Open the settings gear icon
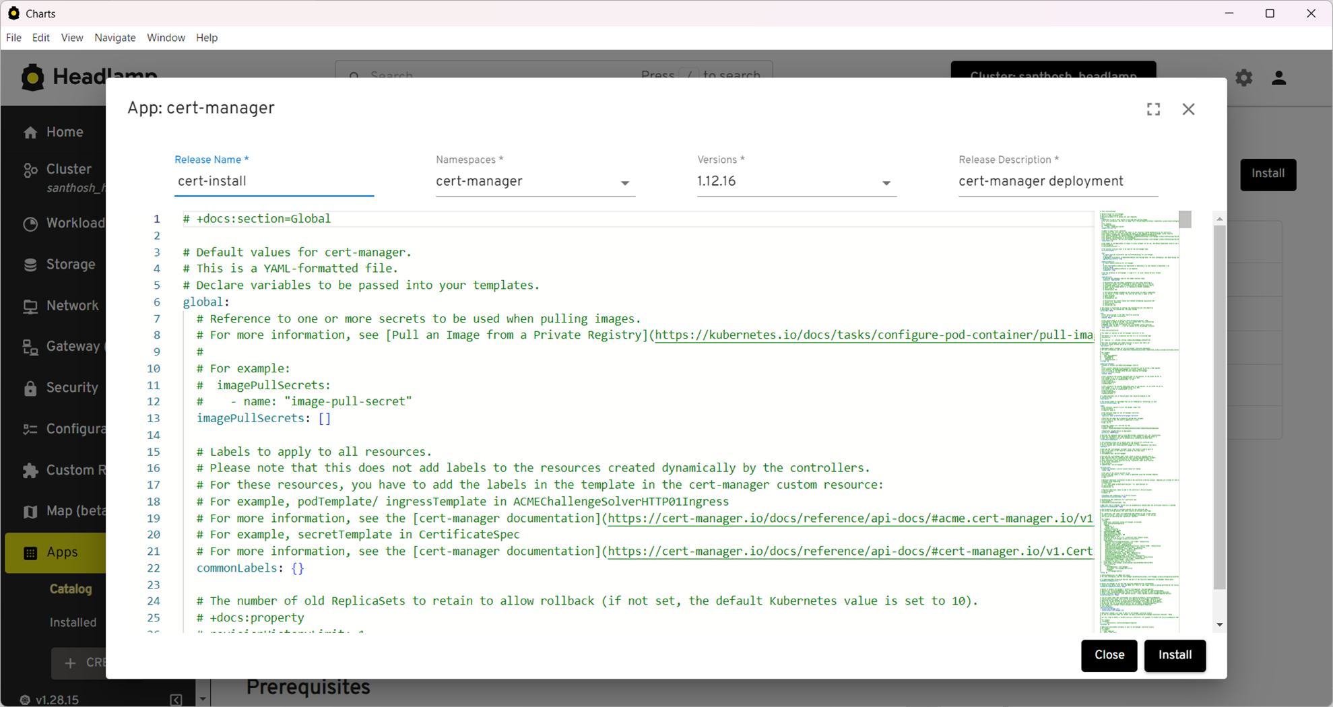Viewport: 1333px width, 707px height. click(1243, 78)
